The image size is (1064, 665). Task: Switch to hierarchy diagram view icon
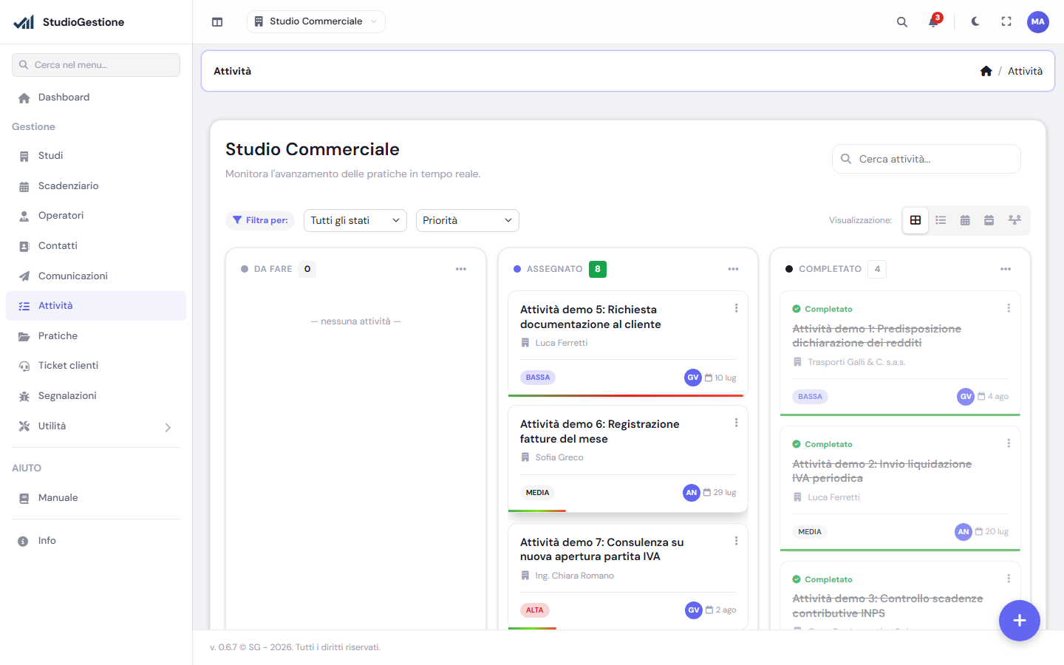(x=1014, y=220)
